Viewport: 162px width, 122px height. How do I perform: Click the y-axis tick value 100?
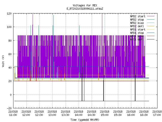point(9,27)
